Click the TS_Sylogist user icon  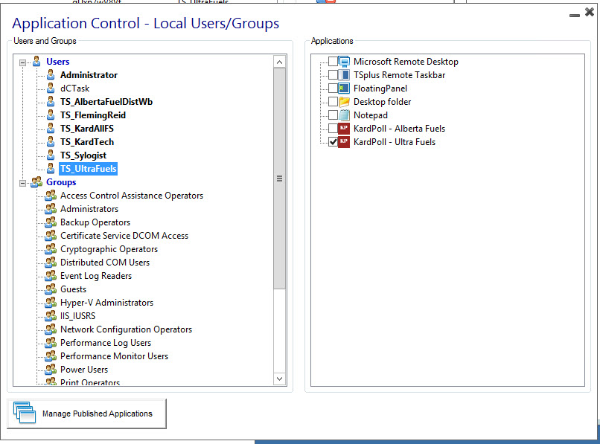(x=51, y=155)
